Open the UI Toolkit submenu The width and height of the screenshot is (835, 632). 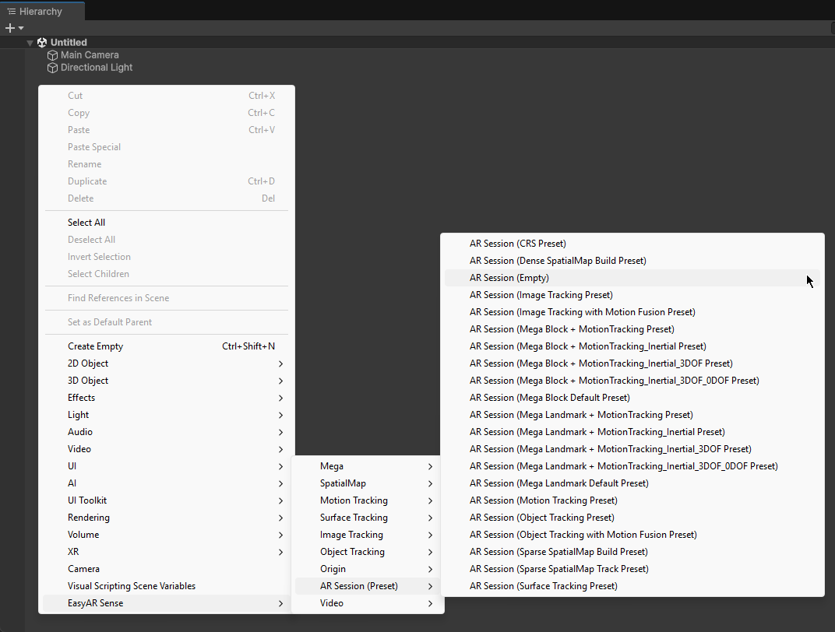[x=87, y=500]
